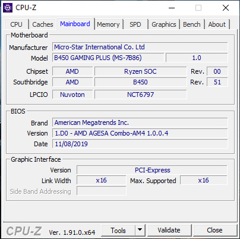Click the Manufacturer field Micro-Star International

click(x=140, y=47)
